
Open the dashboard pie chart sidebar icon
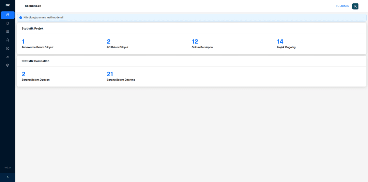click(x=7, y=15)
